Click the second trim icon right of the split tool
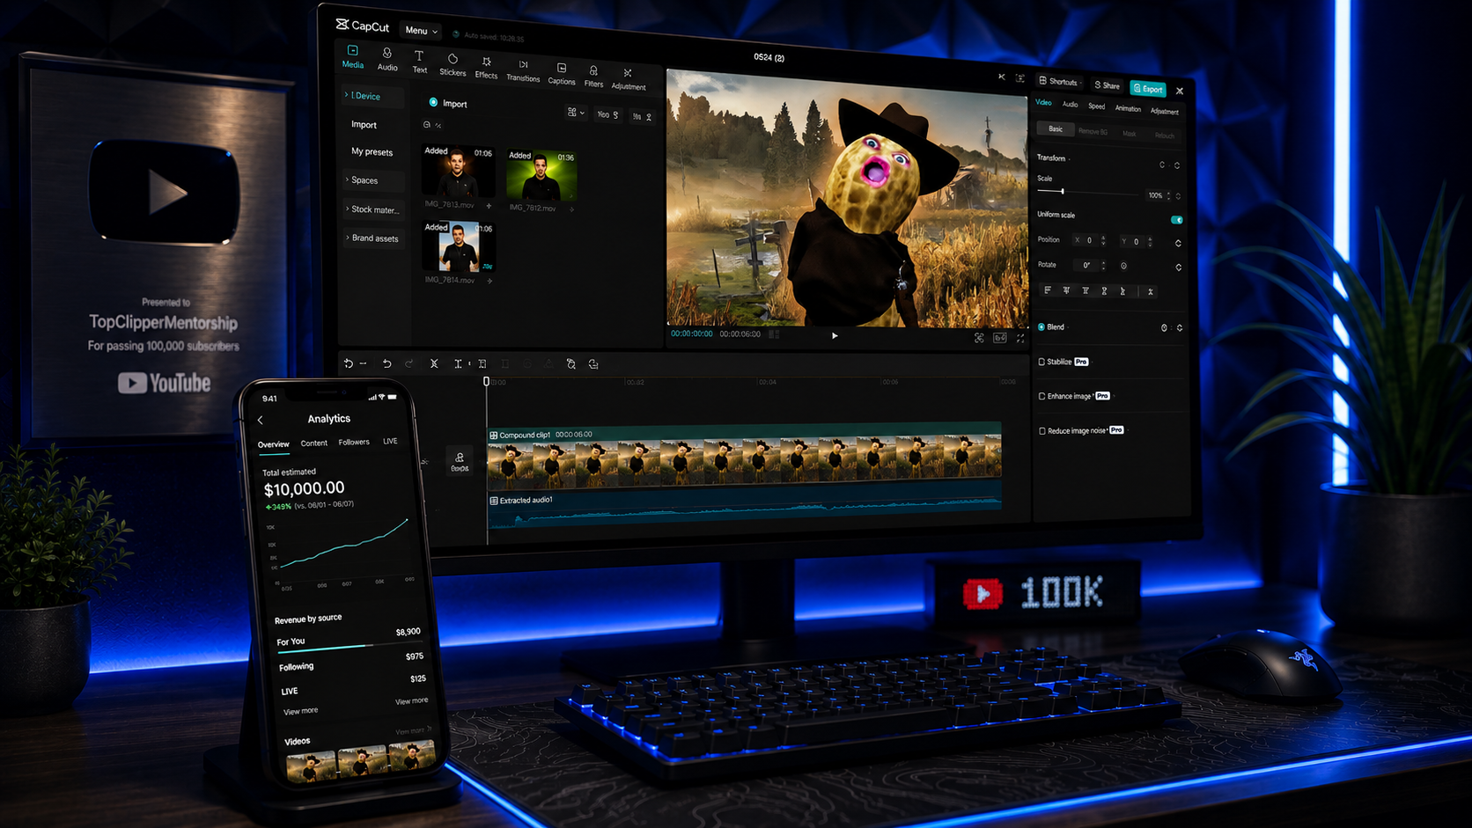1472x828 pixels. point(482,363)
